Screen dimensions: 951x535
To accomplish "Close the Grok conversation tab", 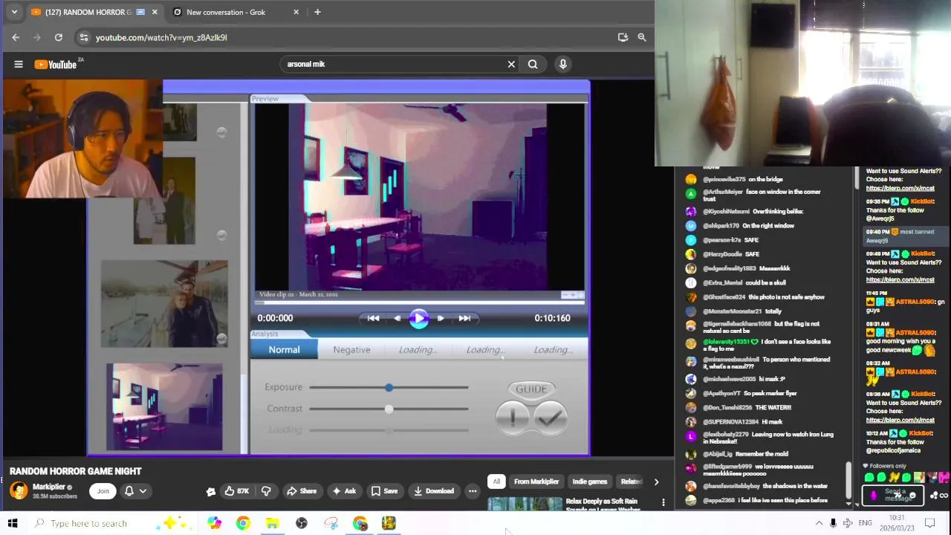I will (x=296, y=12).
